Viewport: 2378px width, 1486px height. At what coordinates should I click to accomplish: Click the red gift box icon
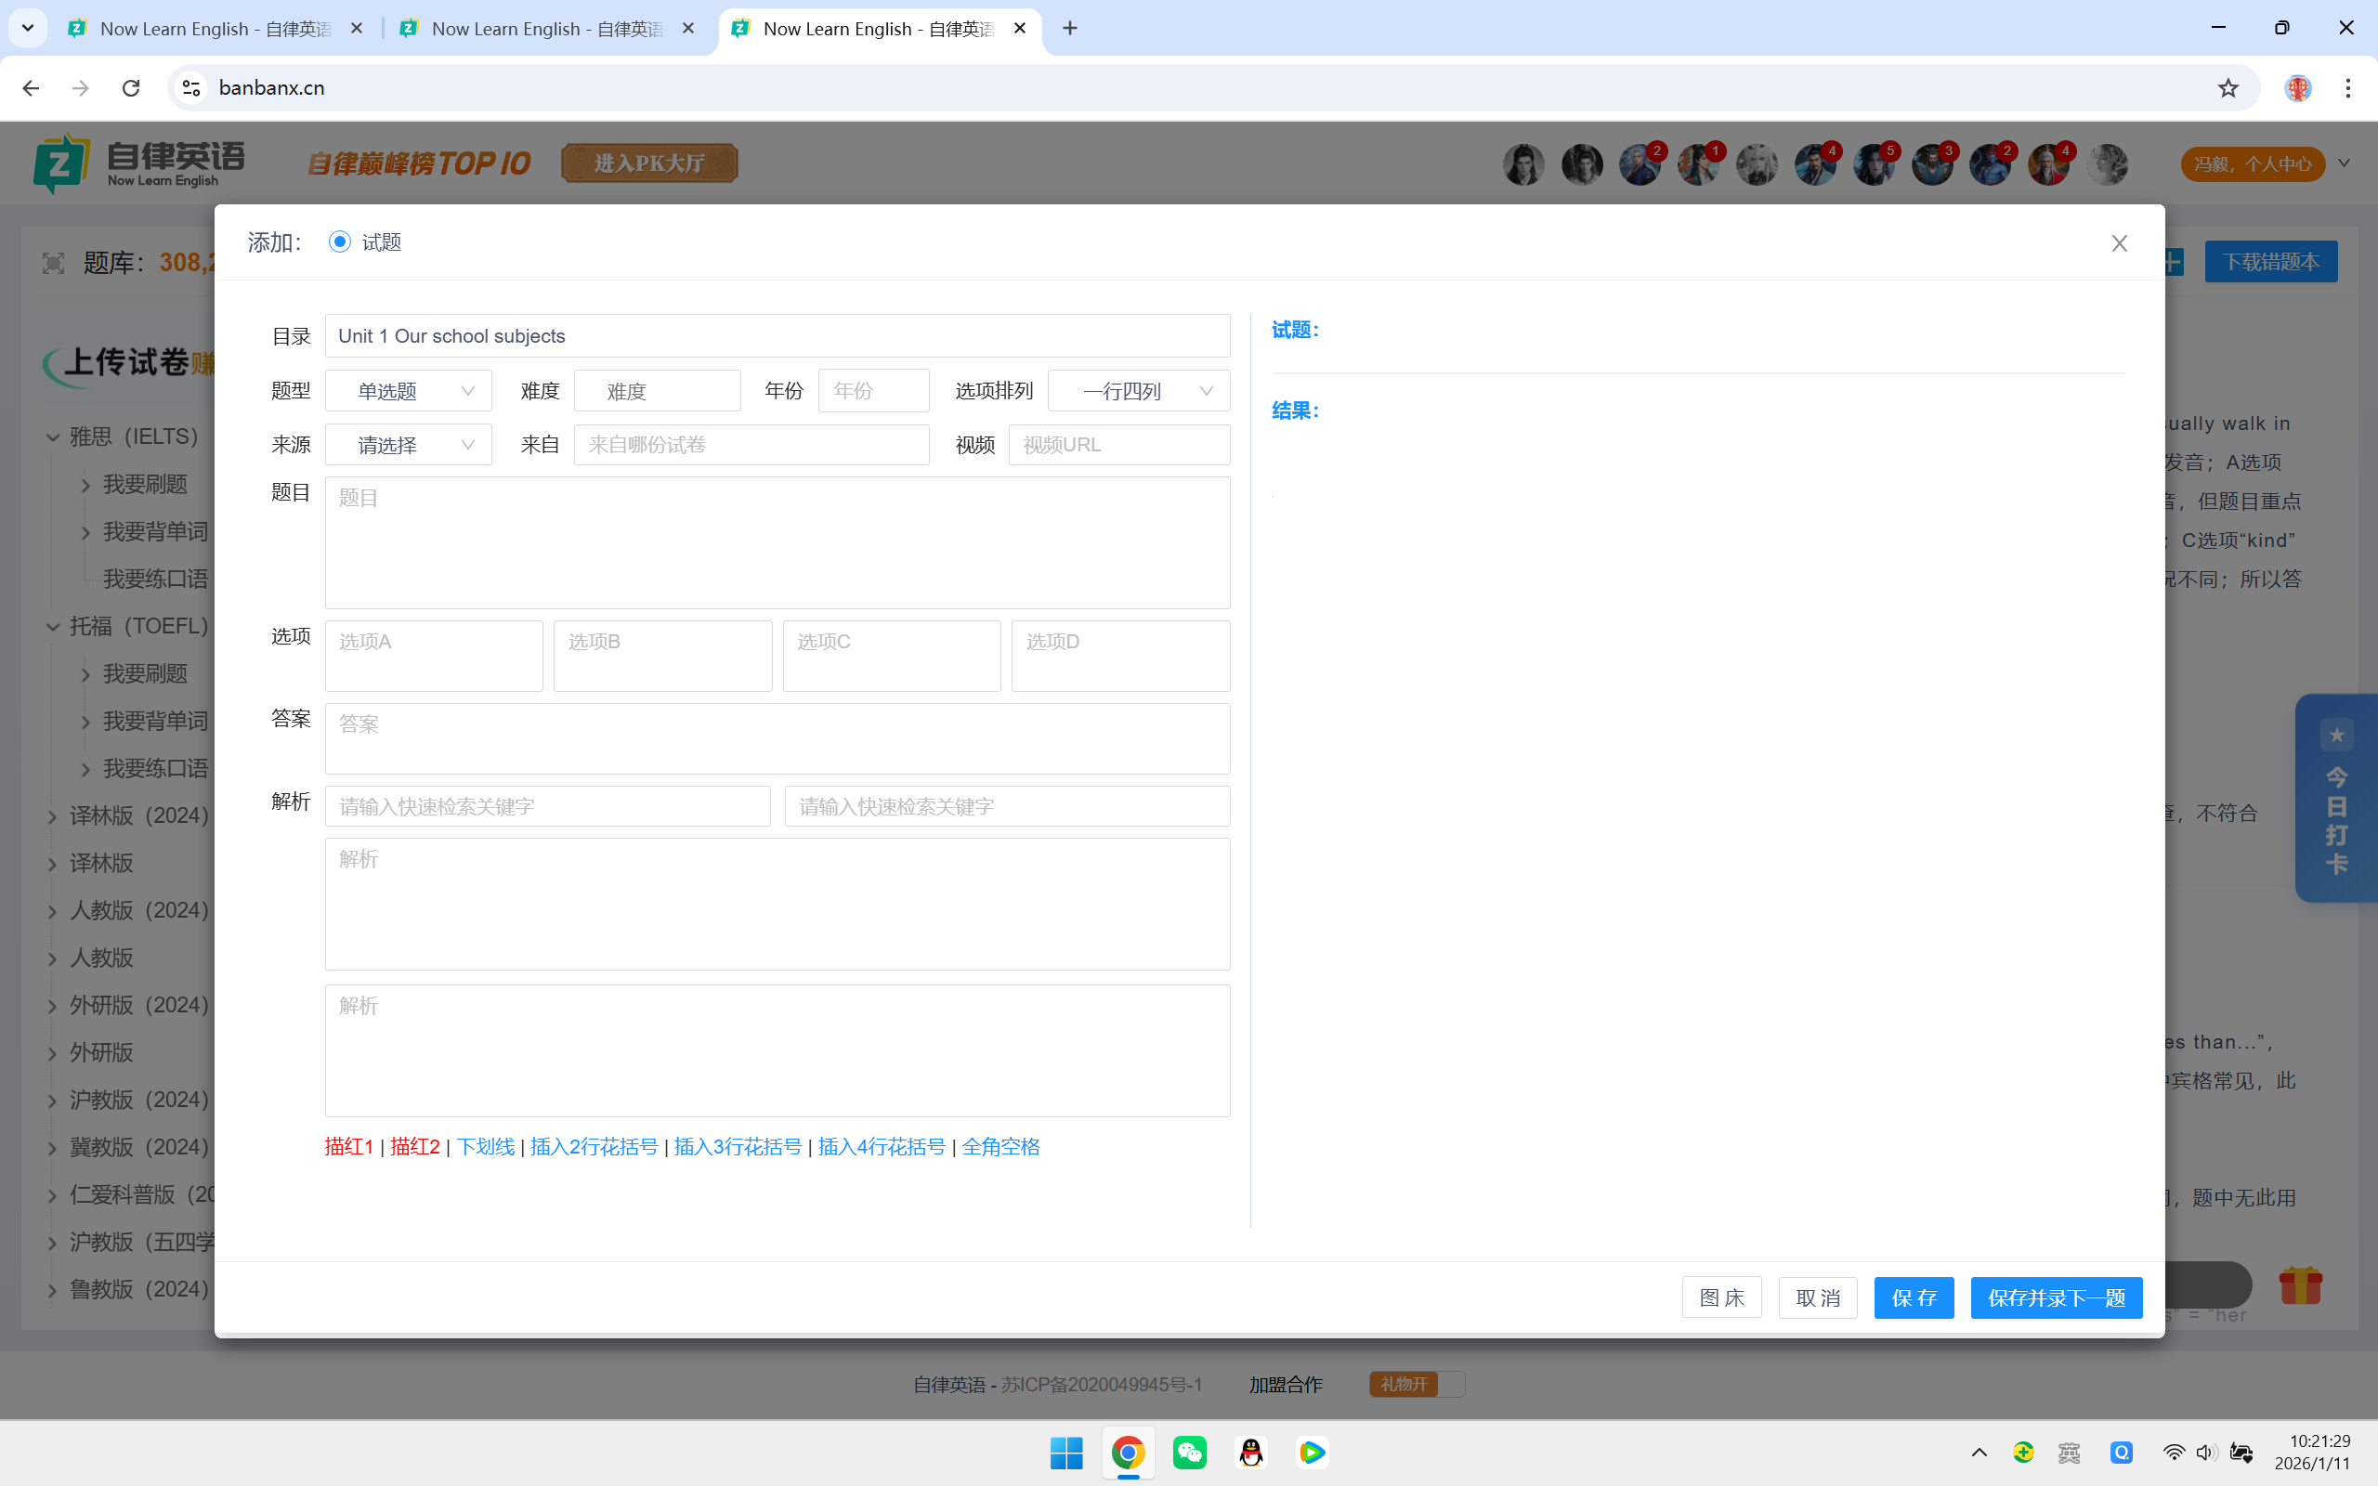point(2299,1284)
